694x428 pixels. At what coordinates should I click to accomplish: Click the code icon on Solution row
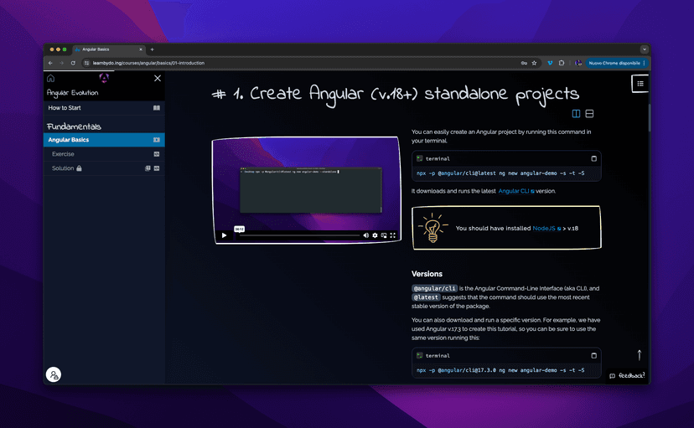point(157,168)
